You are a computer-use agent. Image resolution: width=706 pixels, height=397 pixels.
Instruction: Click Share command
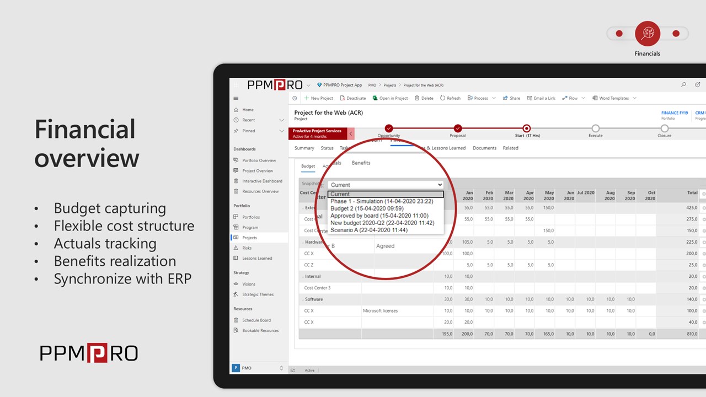point(511,98)
